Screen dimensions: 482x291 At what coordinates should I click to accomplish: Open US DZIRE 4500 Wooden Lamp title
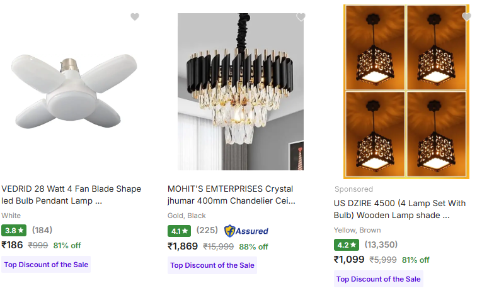[399, 209]
